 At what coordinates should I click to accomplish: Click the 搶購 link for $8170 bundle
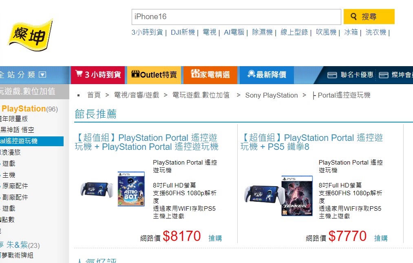coord(215,238)
